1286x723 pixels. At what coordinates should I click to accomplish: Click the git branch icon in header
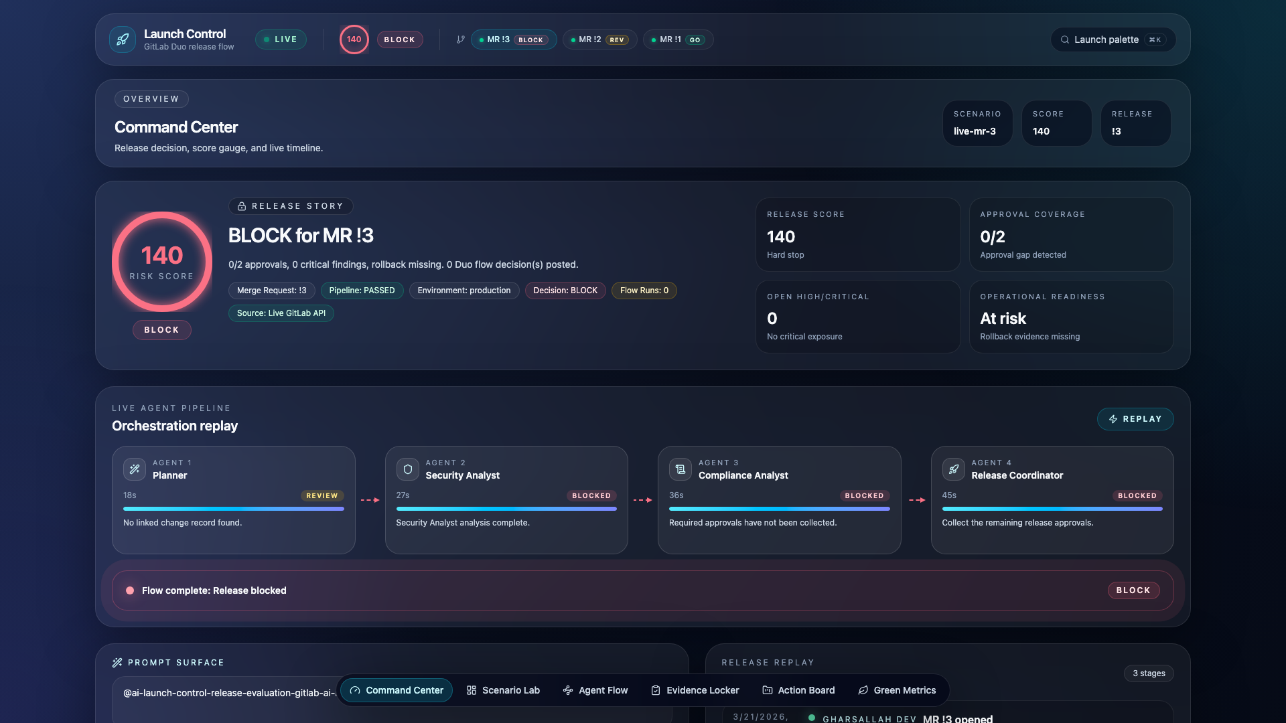[460, 39]
